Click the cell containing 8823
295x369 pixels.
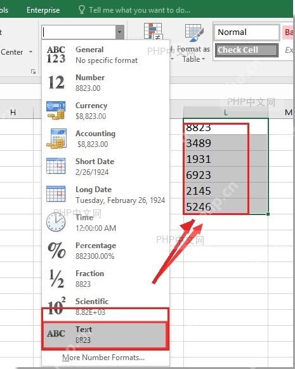226,127
